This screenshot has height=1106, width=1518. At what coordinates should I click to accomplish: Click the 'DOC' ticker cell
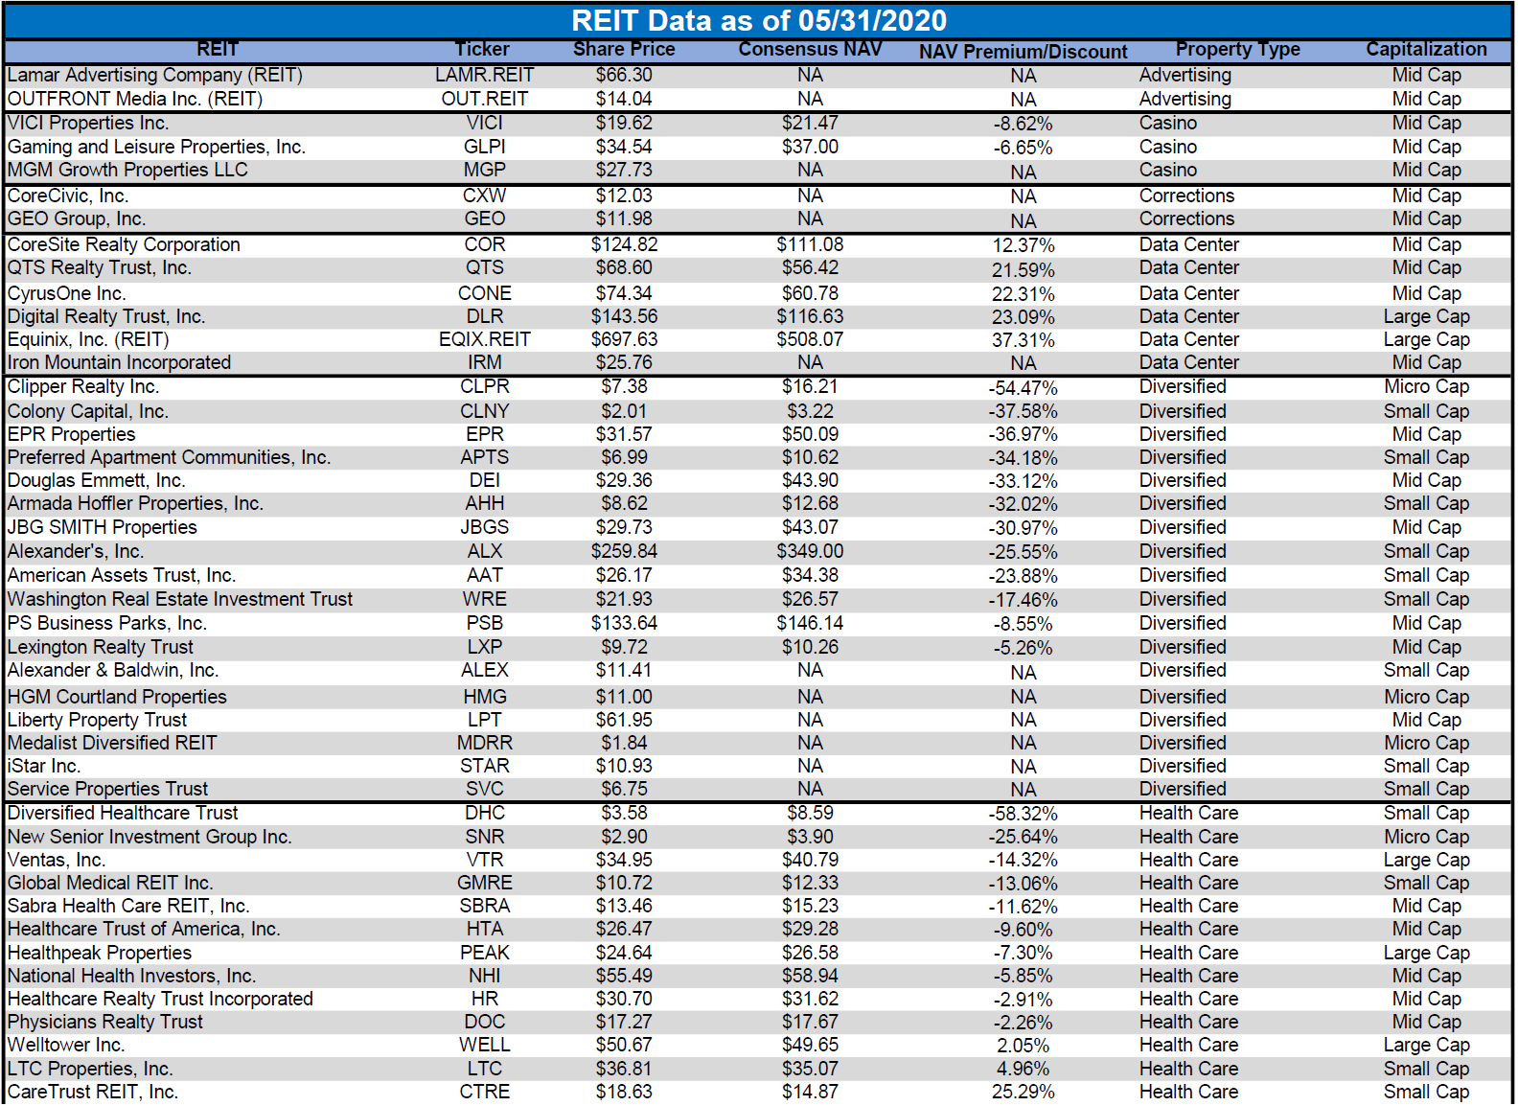[x=484, y=1022]
